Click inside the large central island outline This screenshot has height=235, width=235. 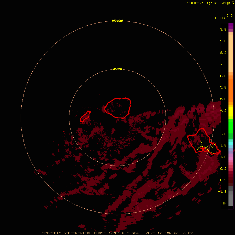pos(118,108)
